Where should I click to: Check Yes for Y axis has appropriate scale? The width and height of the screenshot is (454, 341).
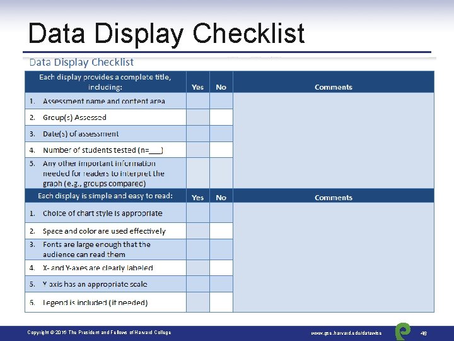tap(198, 284)
